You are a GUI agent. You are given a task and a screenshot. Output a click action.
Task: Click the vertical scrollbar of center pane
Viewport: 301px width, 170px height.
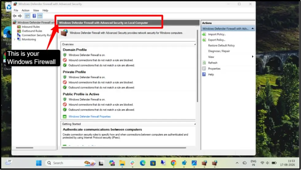point(197,66)
